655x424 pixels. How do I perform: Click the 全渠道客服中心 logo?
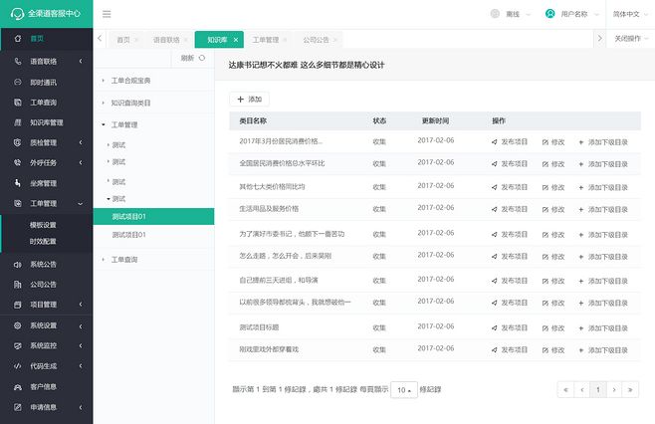tap(46, 14)
